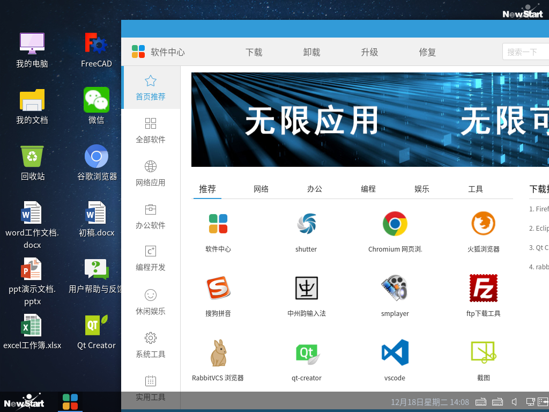The image size is (549, 412).
Task: Open the 办公 category tab
Action: point(314,189)
